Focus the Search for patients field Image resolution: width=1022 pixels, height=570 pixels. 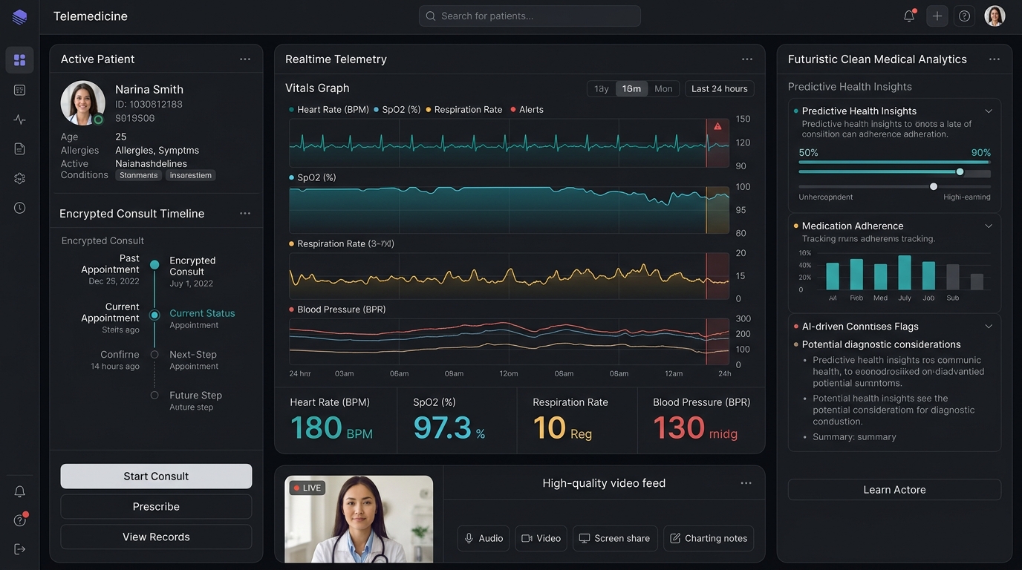(x=530, y=16)
